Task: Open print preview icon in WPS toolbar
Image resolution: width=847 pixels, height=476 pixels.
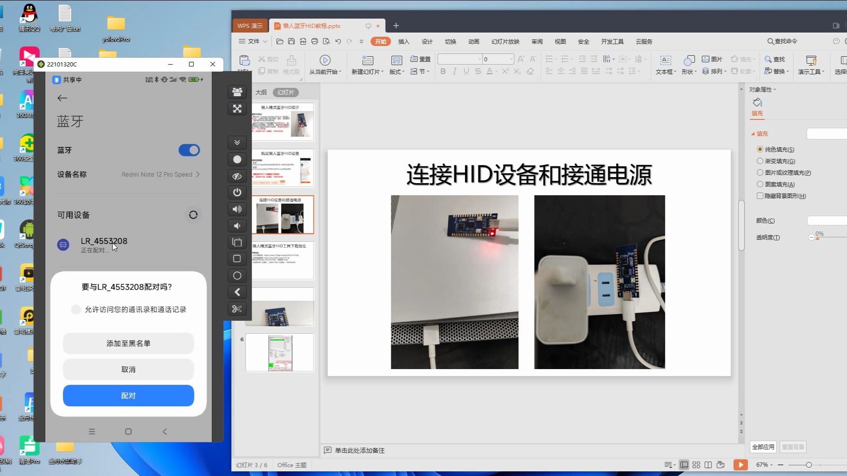Action: pyautogui.click(x=326, y=41)
